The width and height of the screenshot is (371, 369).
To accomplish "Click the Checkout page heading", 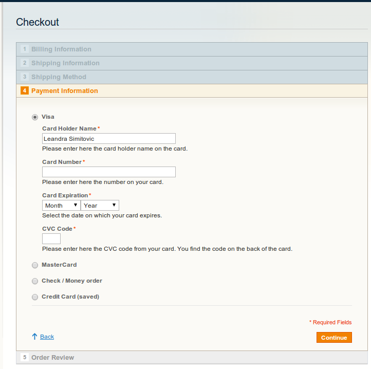I will click(x=38, y=22).
